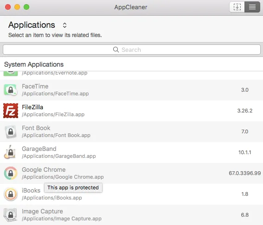
Task: Open the Applications category switcher arrows
Action: pyautogui.click(x=65, y=25)
